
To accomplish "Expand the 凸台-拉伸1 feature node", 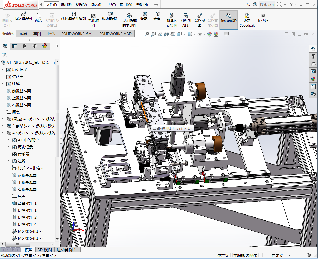I will click(8, 203).
